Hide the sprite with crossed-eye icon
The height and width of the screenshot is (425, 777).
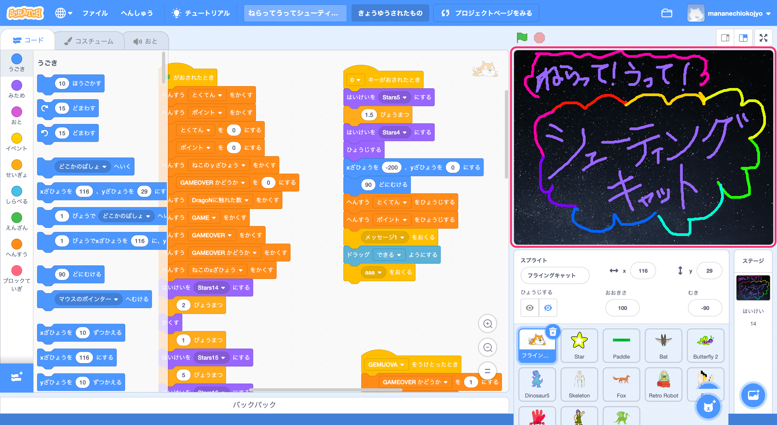(x=548, y=308)
